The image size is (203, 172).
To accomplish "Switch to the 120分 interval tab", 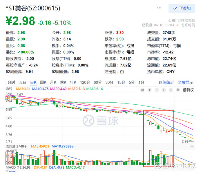I will click(x=85, y=82).
